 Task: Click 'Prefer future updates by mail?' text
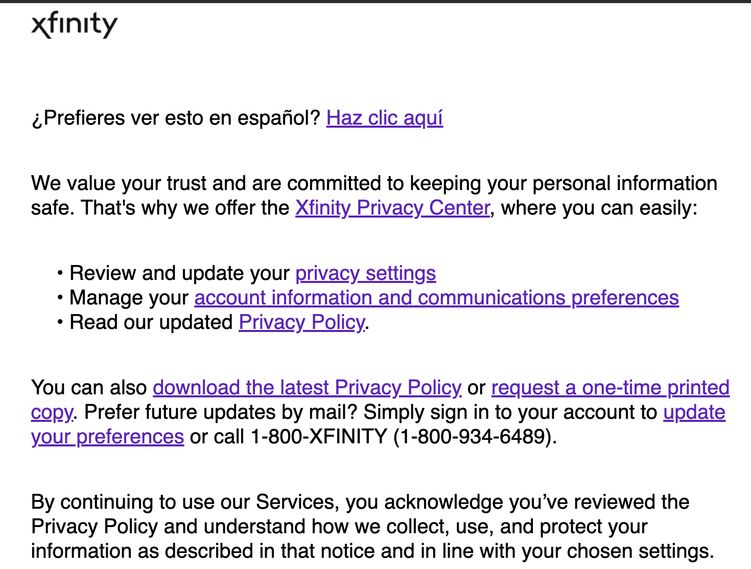coord(221,412)
